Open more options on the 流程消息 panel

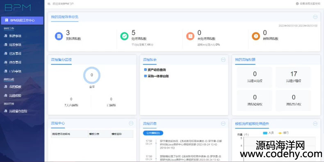tap(223, 123)
